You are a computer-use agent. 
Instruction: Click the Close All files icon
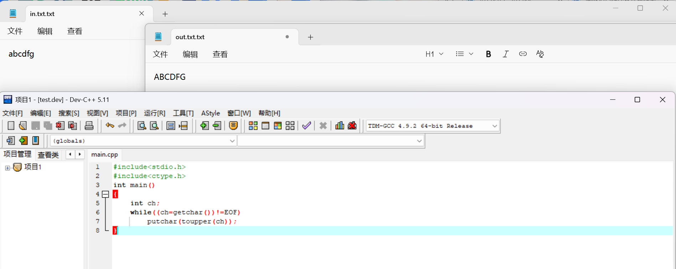[x=73, y=126]
